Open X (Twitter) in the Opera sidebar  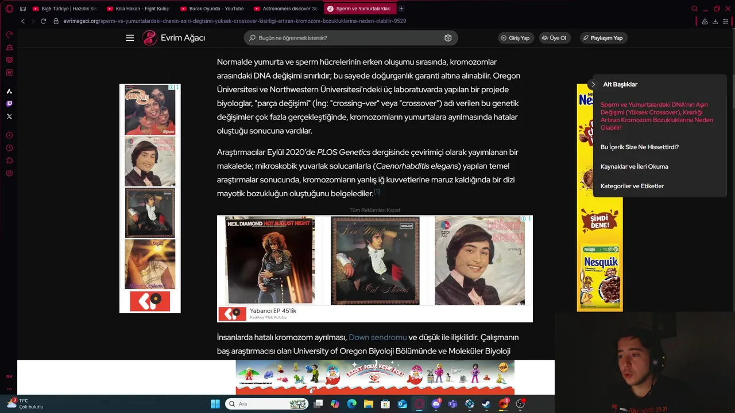(9, 116)
